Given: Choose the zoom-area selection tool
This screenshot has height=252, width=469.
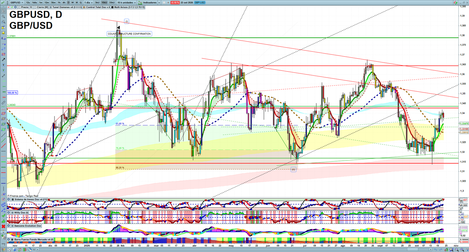Looking at the screenshot, I should click(x=3, y=22).
